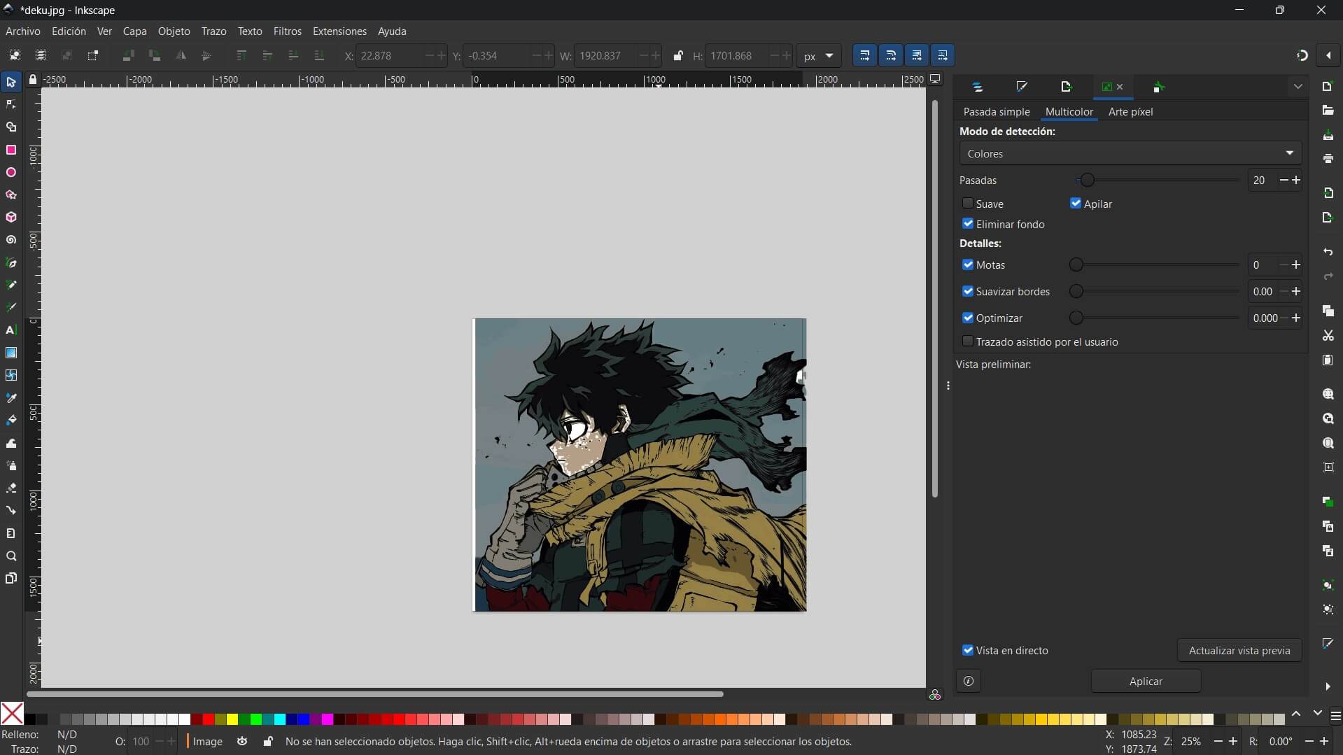Select the Text tool

click(x=11, y=330)
